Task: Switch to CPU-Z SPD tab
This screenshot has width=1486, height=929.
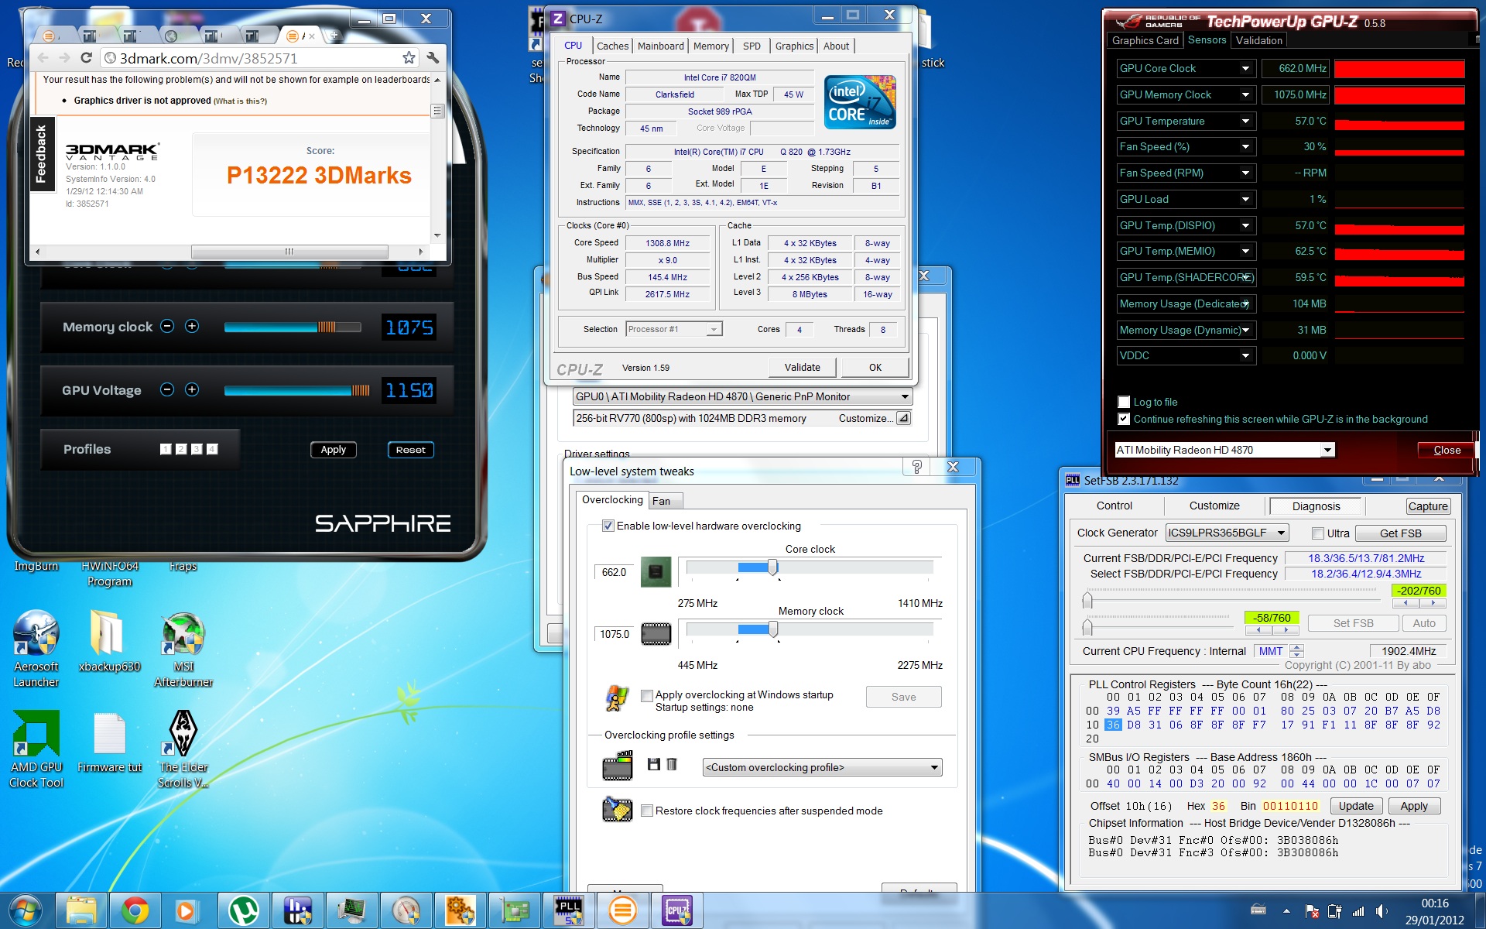Action: tap(752, 46)
